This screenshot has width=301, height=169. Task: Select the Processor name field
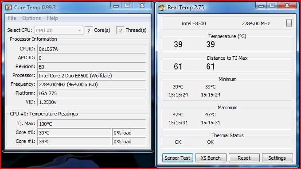(92, 76)
